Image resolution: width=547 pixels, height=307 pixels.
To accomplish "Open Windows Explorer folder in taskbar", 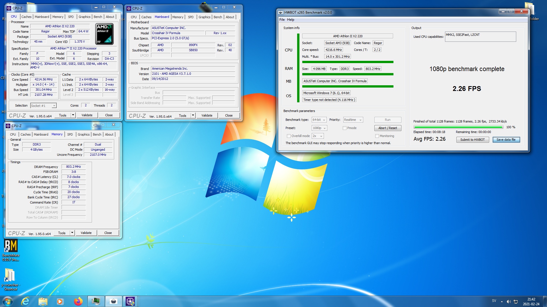I will [x=43, y=301].
